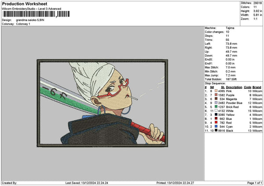Click the Page 1 of 1 label
Viewport: 264px width, 186px height.
point(255,183)
